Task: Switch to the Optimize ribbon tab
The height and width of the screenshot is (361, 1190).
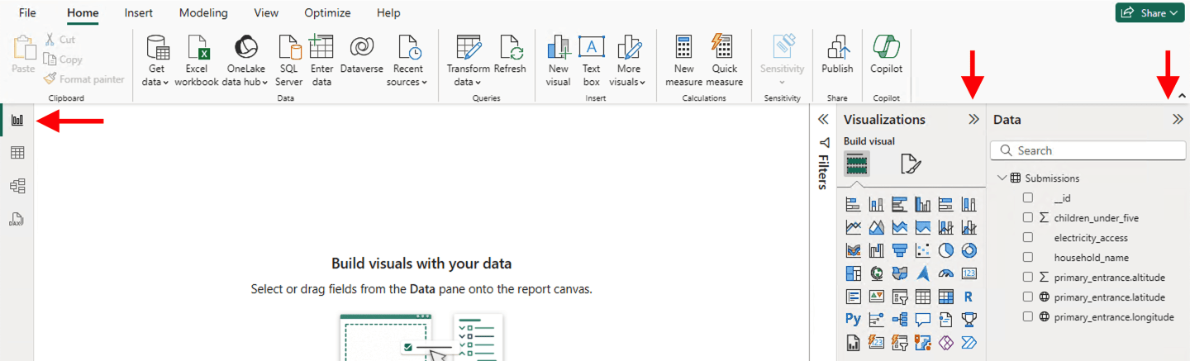Action: click(x=327, y=13)
